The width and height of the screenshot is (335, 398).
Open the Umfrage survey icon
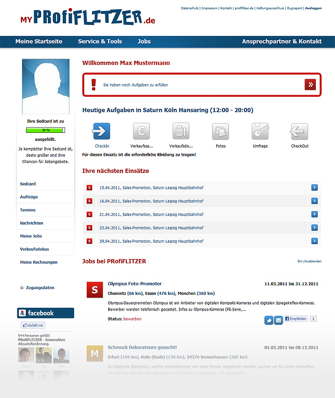point(260,131)
